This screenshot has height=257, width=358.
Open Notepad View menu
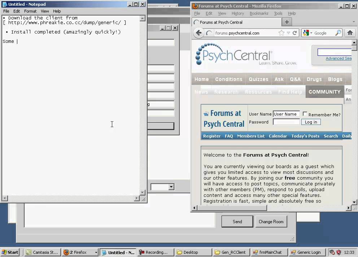click(45, 11)
